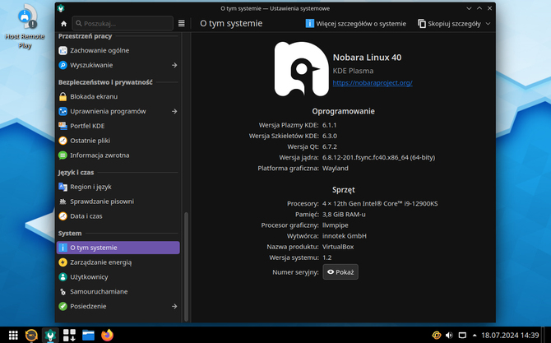The width and height of the screenshot is (551, 343).
Task: Click the i9-12900KS processor value
Action: click(380, 204)
